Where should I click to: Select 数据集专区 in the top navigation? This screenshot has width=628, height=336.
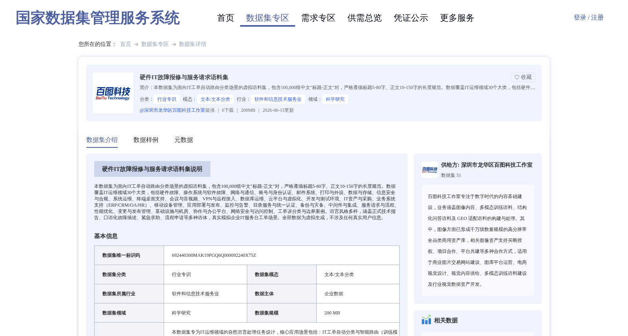pyautogui.click(x=268, y=18)
